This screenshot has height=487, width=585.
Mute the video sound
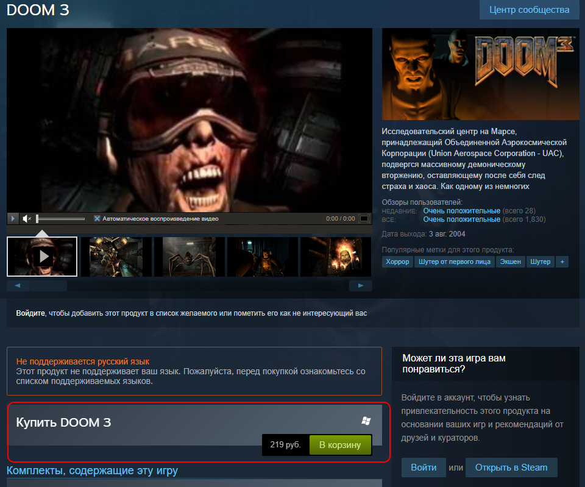coord(26,219)
